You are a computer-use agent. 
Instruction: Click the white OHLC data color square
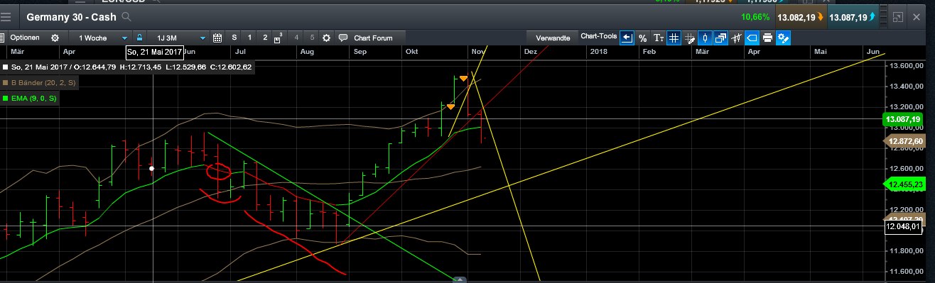pyautogui.click(x=6, y=67)
